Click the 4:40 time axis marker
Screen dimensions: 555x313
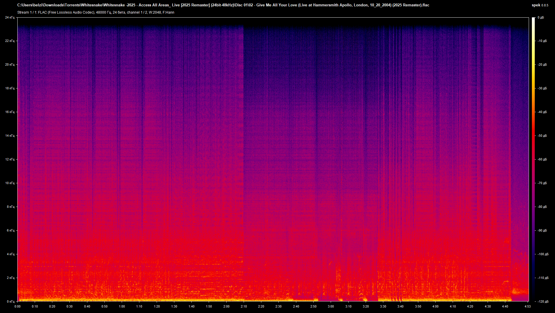click(x=505, y=307)
